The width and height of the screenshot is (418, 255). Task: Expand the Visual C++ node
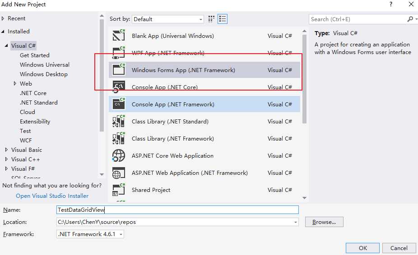click(6, 159)
